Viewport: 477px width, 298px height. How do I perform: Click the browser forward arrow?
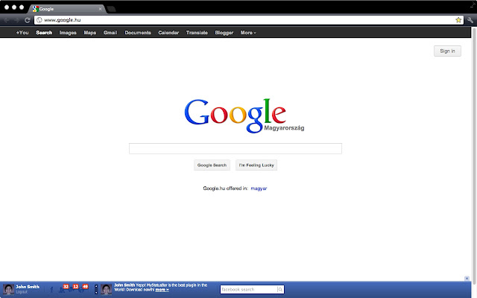pos(16,20)
